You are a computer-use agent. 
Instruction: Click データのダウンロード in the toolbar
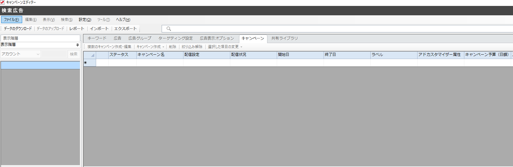coord(18,29)
